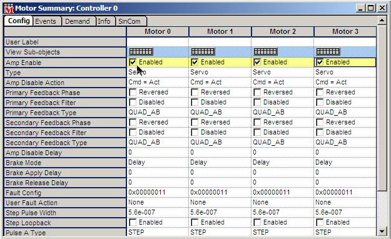Click the Fault Config row label
391x239 pixels.
coord(65,193)
